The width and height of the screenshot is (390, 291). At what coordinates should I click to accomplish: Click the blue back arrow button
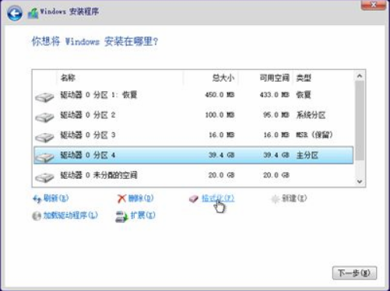coord(15,13)
